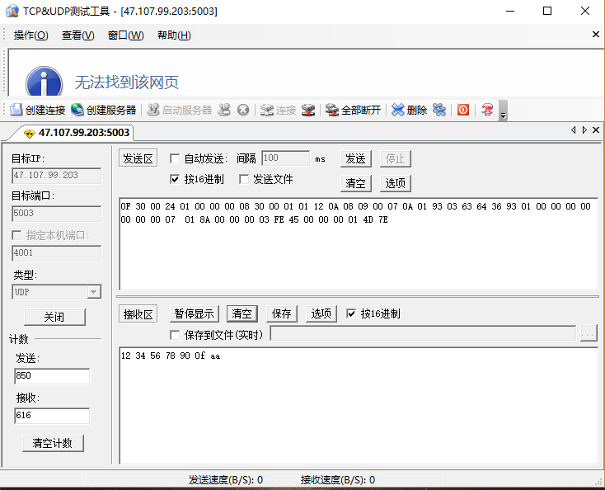Viewport: 605px width, 490px height.
Task: Click the save-to-file path field
Action: click(x=423, y=333)
